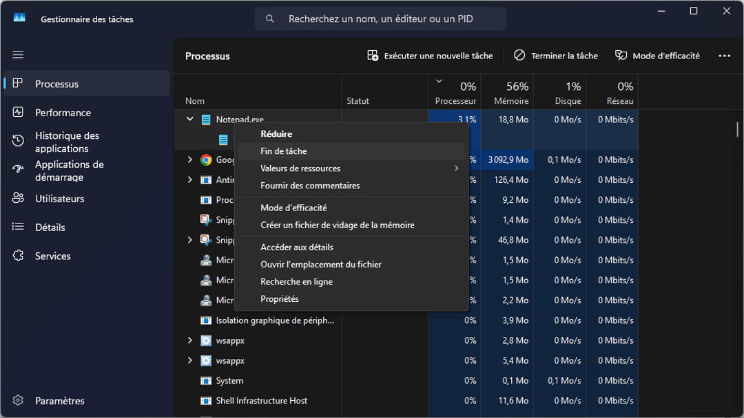Go to the Utilisateurs section

click(x=59, y=199)
